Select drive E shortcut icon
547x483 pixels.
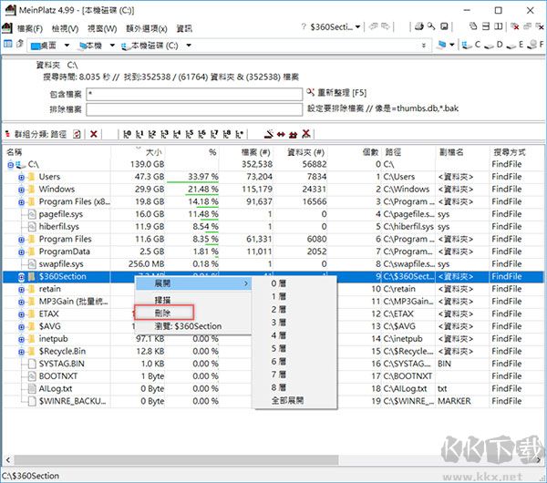pyautogui.click(x=513, y=44)
